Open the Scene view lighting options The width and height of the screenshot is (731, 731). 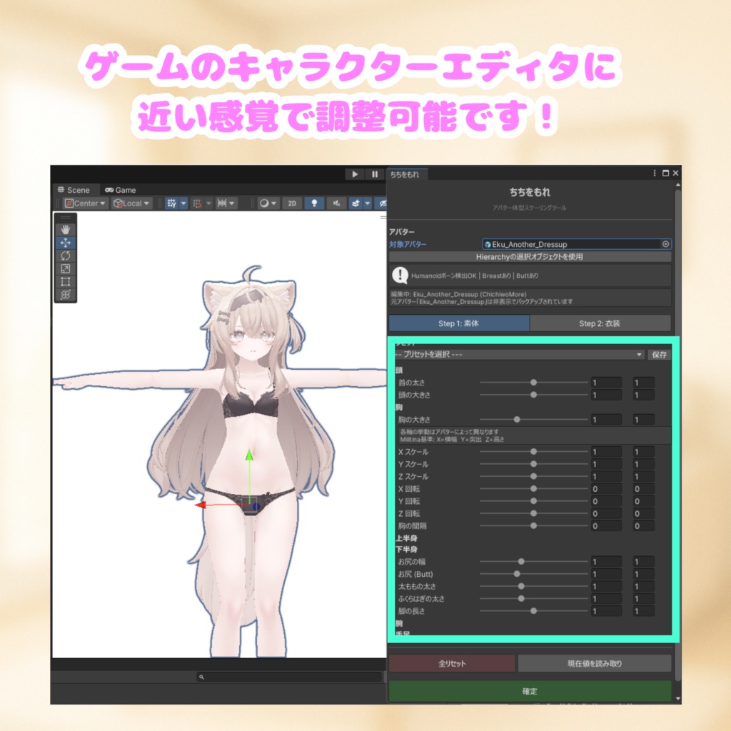pos(313,203)
